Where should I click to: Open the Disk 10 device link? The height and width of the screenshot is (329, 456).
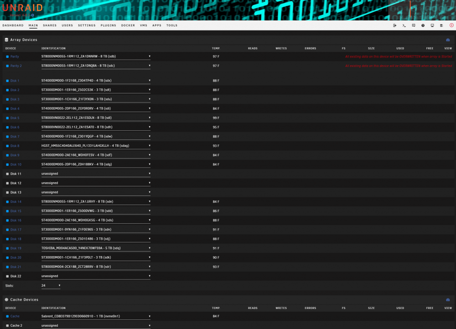coord(16,164)
